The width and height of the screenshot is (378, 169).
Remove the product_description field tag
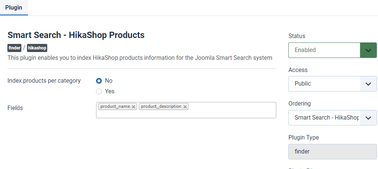[185, 107]
